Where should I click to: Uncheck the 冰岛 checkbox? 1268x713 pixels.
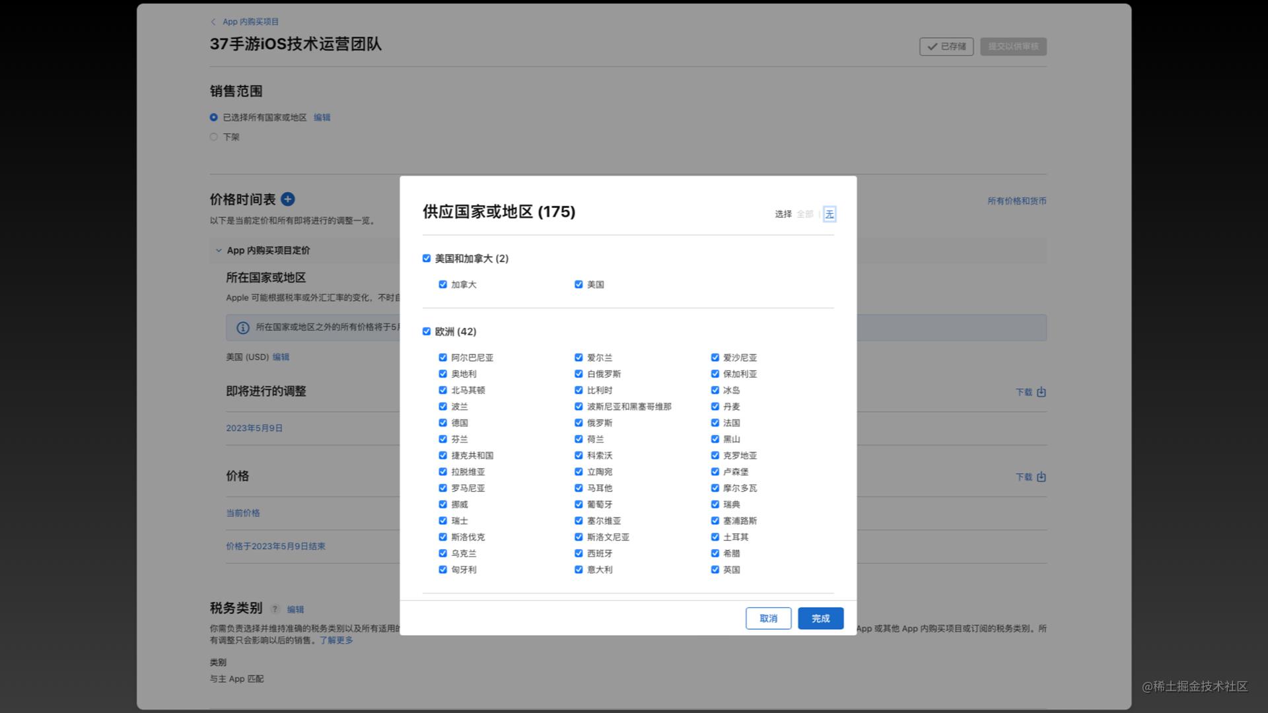[715, 390]
